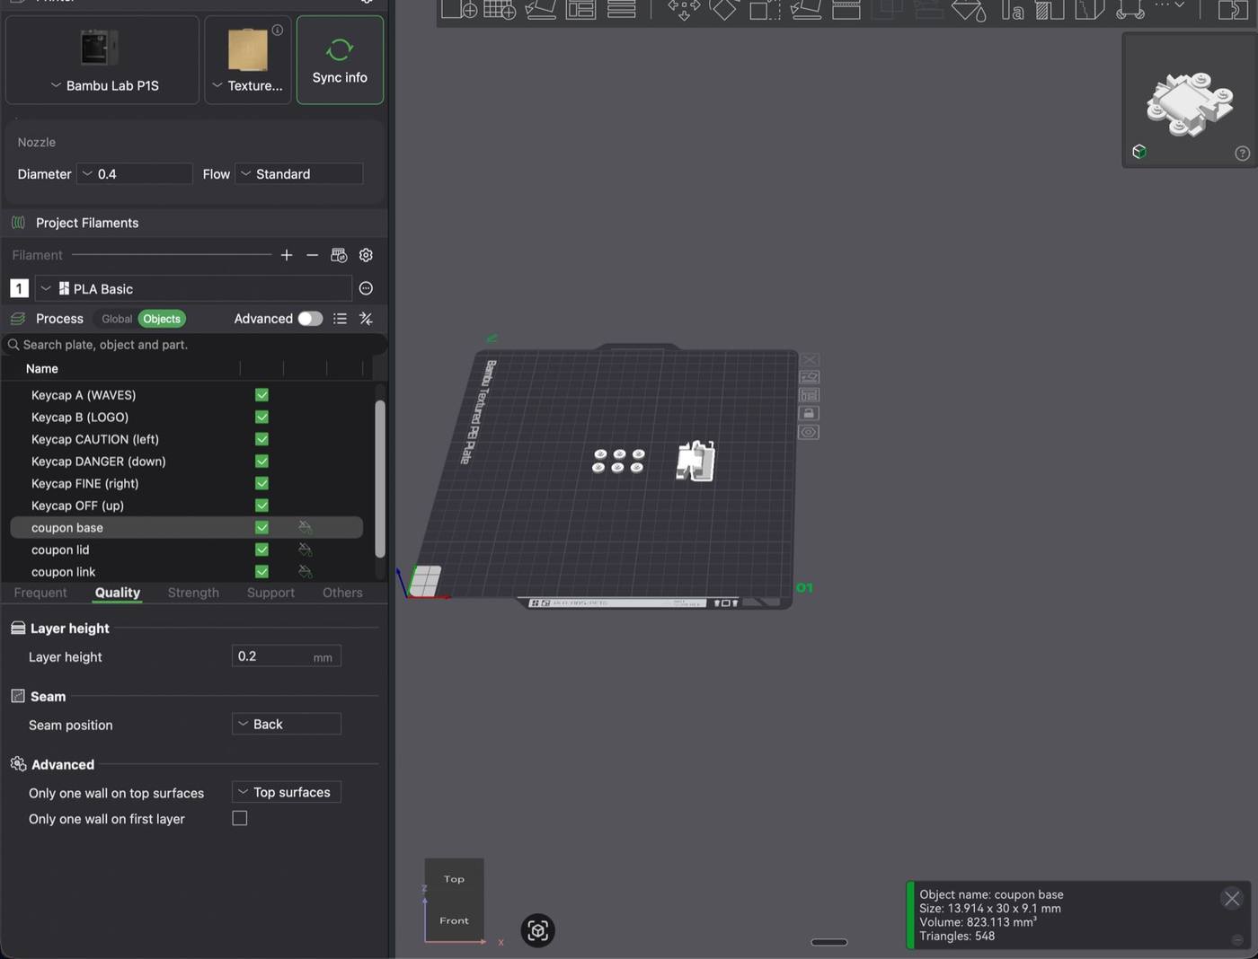Image resolution: width=1258 pixels, height=959 pixels.
Task: Click the Layer height input field
Action: point(287,656)
